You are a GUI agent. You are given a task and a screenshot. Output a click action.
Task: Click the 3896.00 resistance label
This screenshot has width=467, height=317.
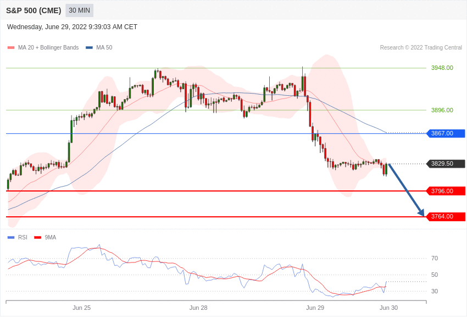tap(442, 110)
